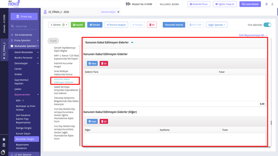
Task: Open the 3. Dönem period dropdown
Action: (58, 25)
